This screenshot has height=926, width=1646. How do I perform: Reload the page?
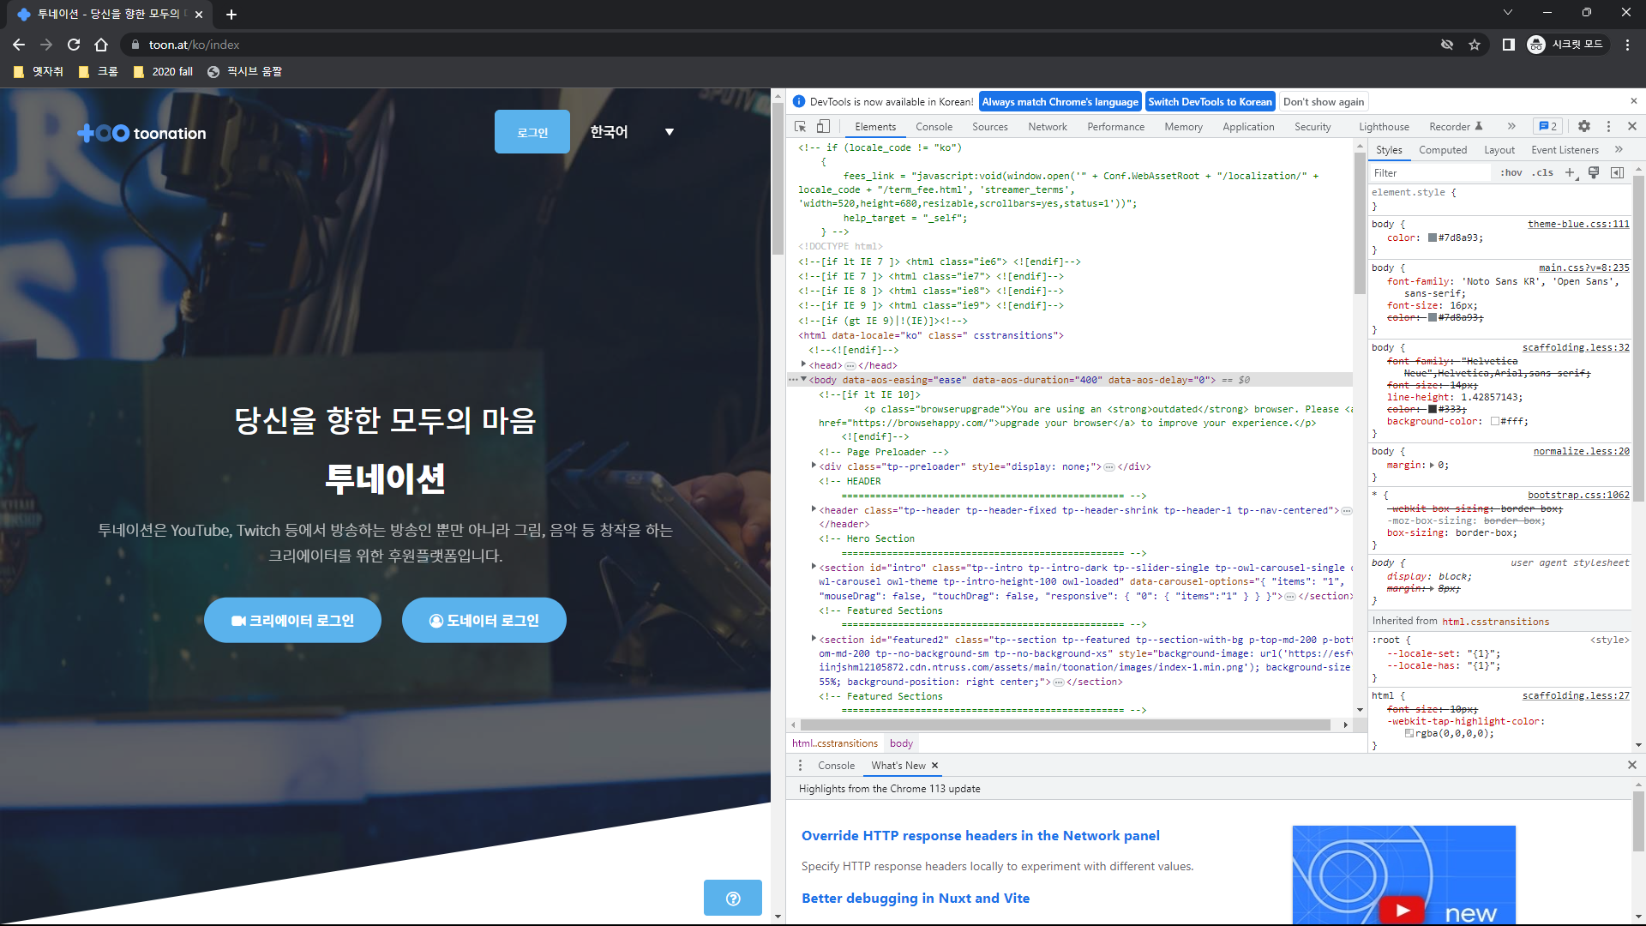[x=74, y=45]
